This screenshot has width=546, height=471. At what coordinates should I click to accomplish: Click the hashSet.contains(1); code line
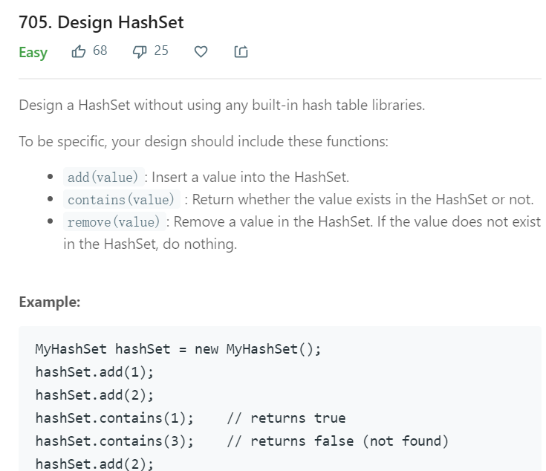coord(114,418)
